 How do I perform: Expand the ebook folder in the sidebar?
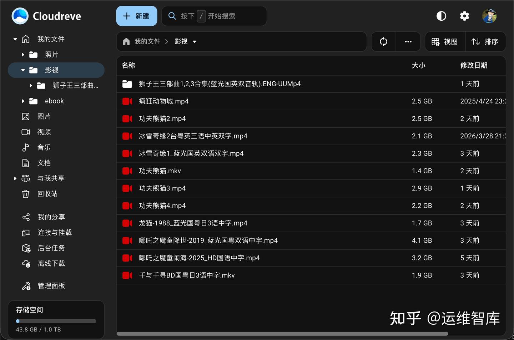click(x=23, y=101)
